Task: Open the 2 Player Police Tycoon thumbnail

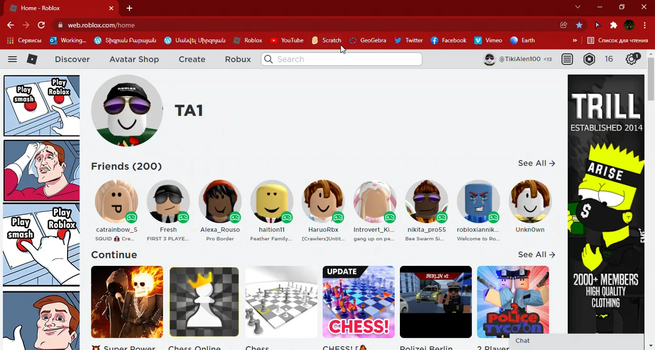Action: tap(513, 302)
